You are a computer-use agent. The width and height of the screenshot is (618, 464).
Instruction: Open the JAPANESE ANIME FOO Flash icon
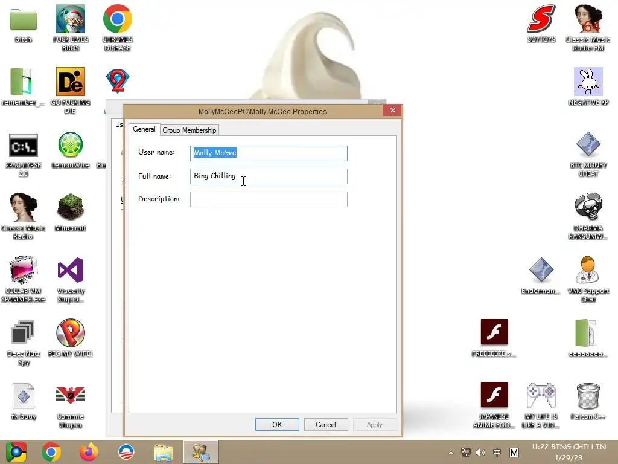click(494, 395)
